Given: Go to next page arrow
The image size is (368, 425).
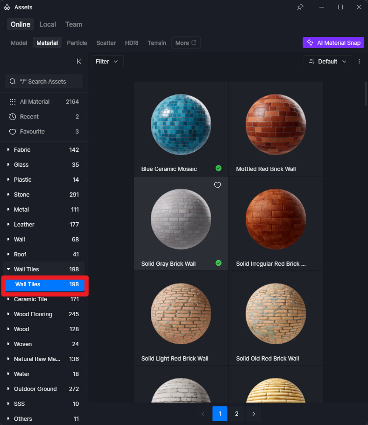Looking at the screenshot, I should (x=254, y=414).
